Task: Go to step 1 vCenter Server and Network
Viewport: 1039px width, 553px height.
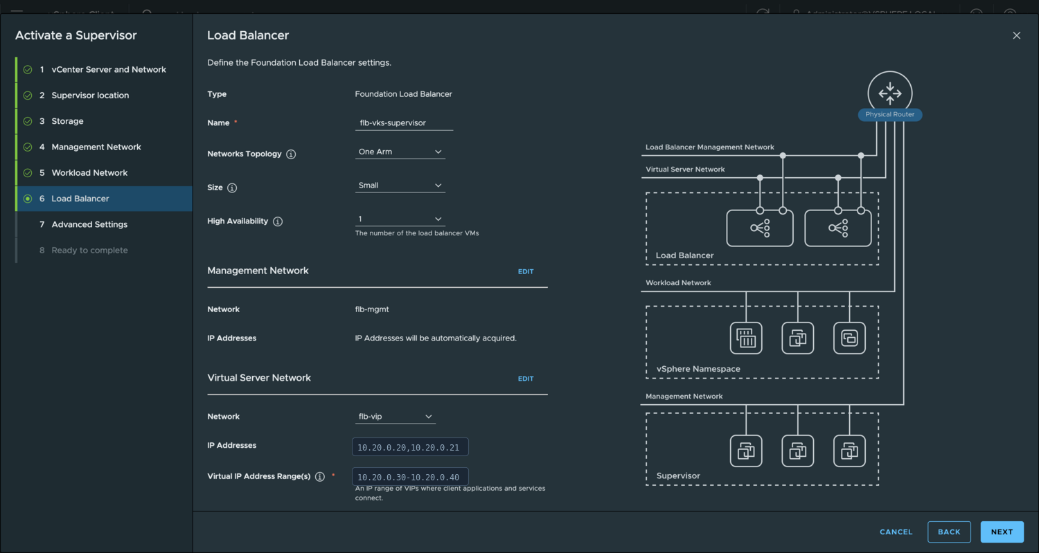Action: [x=104, y=70]
